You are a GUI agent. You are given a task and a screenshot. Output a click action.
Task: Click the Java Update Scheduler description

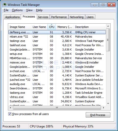pyautogui.click(x=89, y=80)
